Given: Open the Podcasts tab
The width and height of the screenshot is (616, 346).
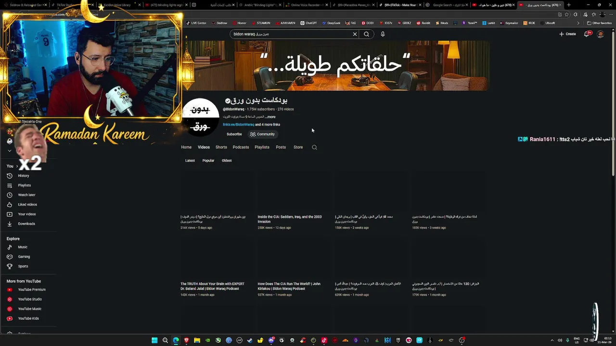Looking at the screenshot, I should (241, 147).
